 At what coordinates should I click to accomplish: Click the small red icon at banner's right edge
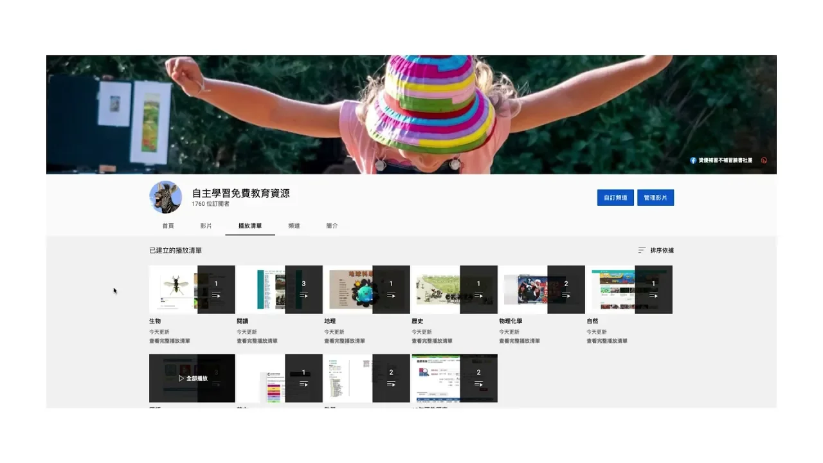coord(764,160)
